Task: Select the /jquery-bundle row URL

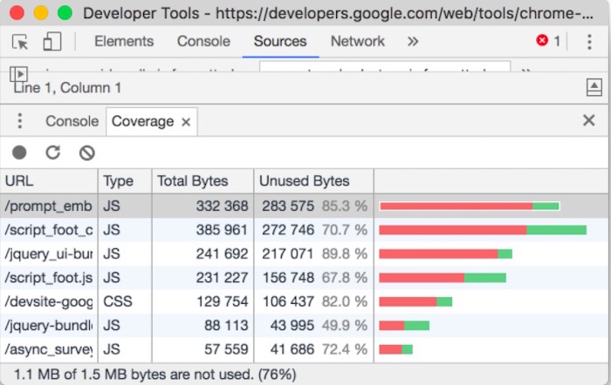Action: (48, 325)
